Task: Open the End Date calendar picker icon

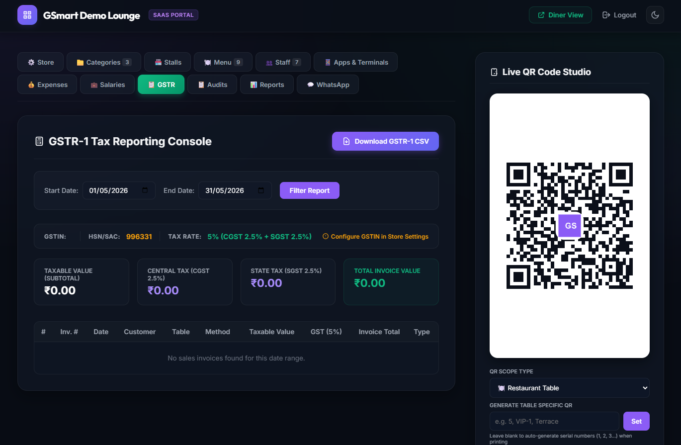Action: (x=261, y=190)
